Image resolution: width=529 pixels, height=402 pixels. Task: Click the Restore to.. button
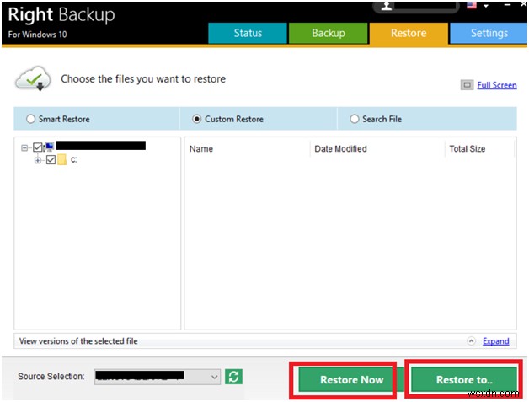(464, 380)
